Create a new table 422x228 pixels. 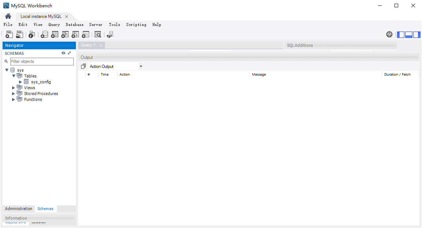tap(54, 34)
